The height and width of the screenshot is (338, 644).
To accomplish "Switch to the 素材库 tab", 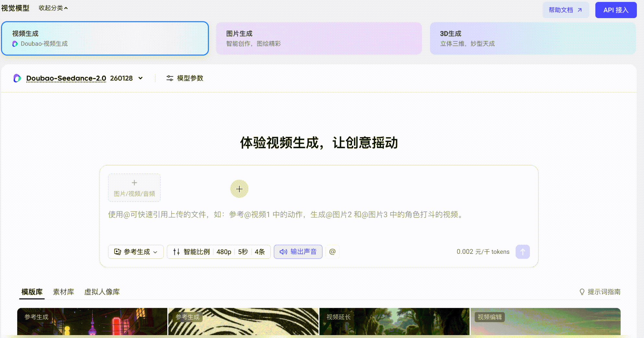I will (64, 292).
